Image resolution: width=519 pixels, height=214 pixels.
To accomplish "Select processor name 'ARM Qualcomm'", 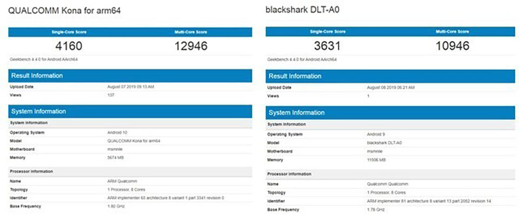I will coord(122,181).
